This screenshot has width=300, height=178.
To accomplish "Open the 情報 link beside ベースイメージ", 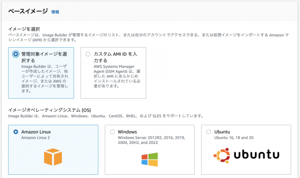I will 55,12.
